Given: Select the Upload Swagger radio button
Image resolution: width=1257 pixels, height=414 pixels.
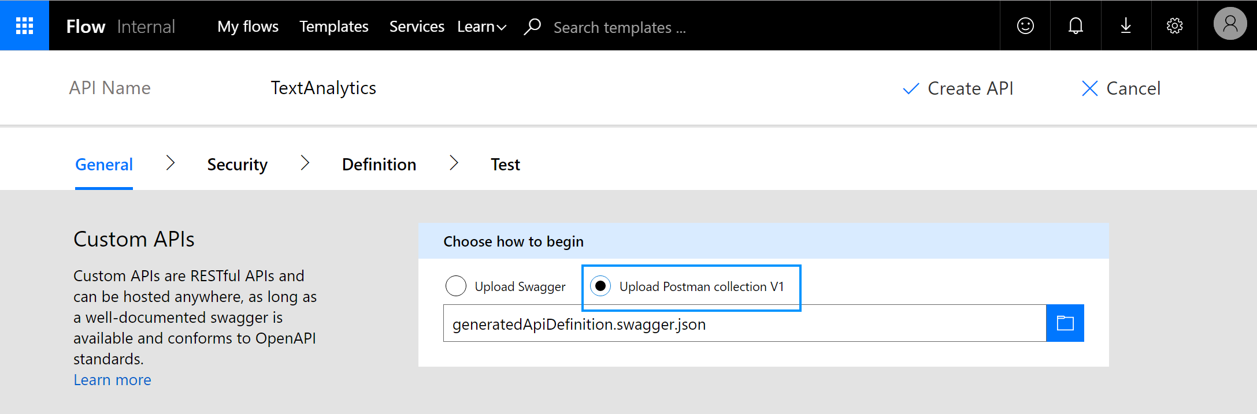Looking at the screenshot, I should click(456, 286).
